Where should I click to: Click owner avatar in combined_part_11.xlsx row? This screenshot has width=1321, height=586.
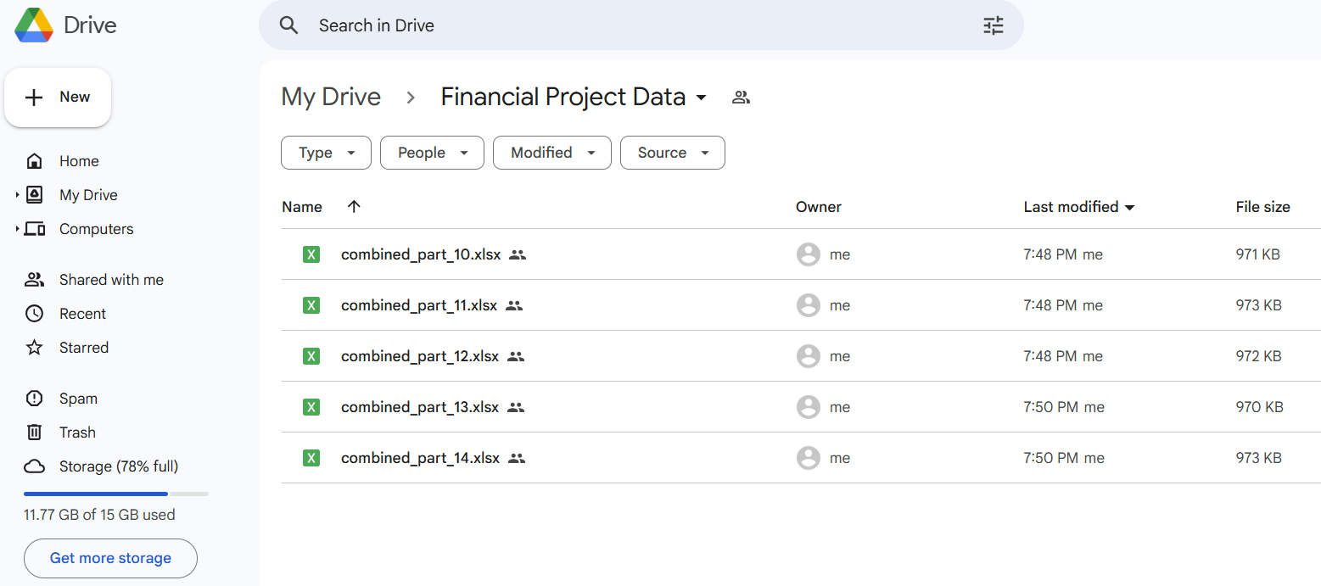(809, 305)
